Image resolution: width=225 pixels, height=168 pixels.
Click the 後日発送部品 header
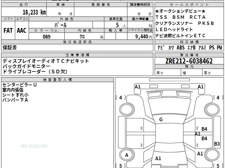(x=77, y=42)
